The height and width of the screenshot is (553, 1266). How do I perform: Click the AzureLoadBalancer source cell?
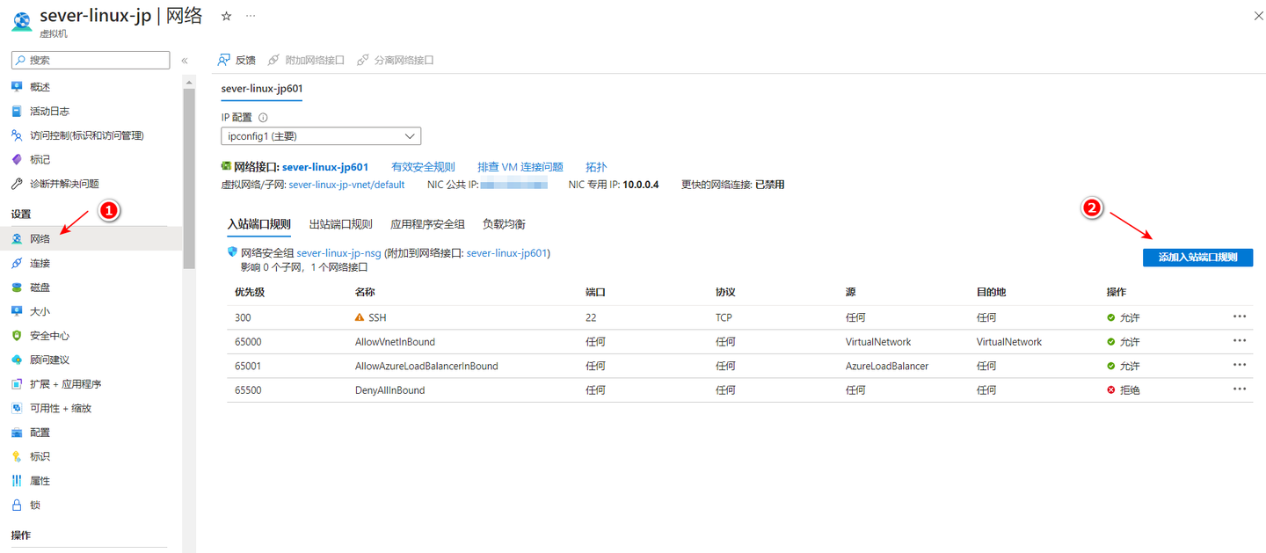[887, 366]
